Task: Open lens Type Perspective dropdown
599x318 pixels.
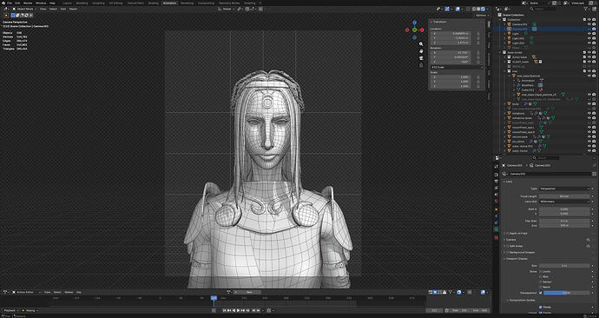Action: coord(564,189)
